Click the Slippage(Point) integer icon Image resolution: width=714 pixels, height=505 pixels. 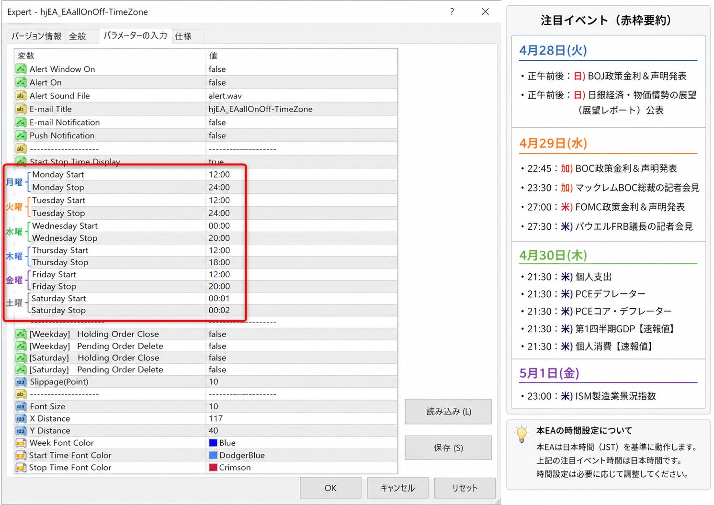pyautogui.click(x=21, y=382)
